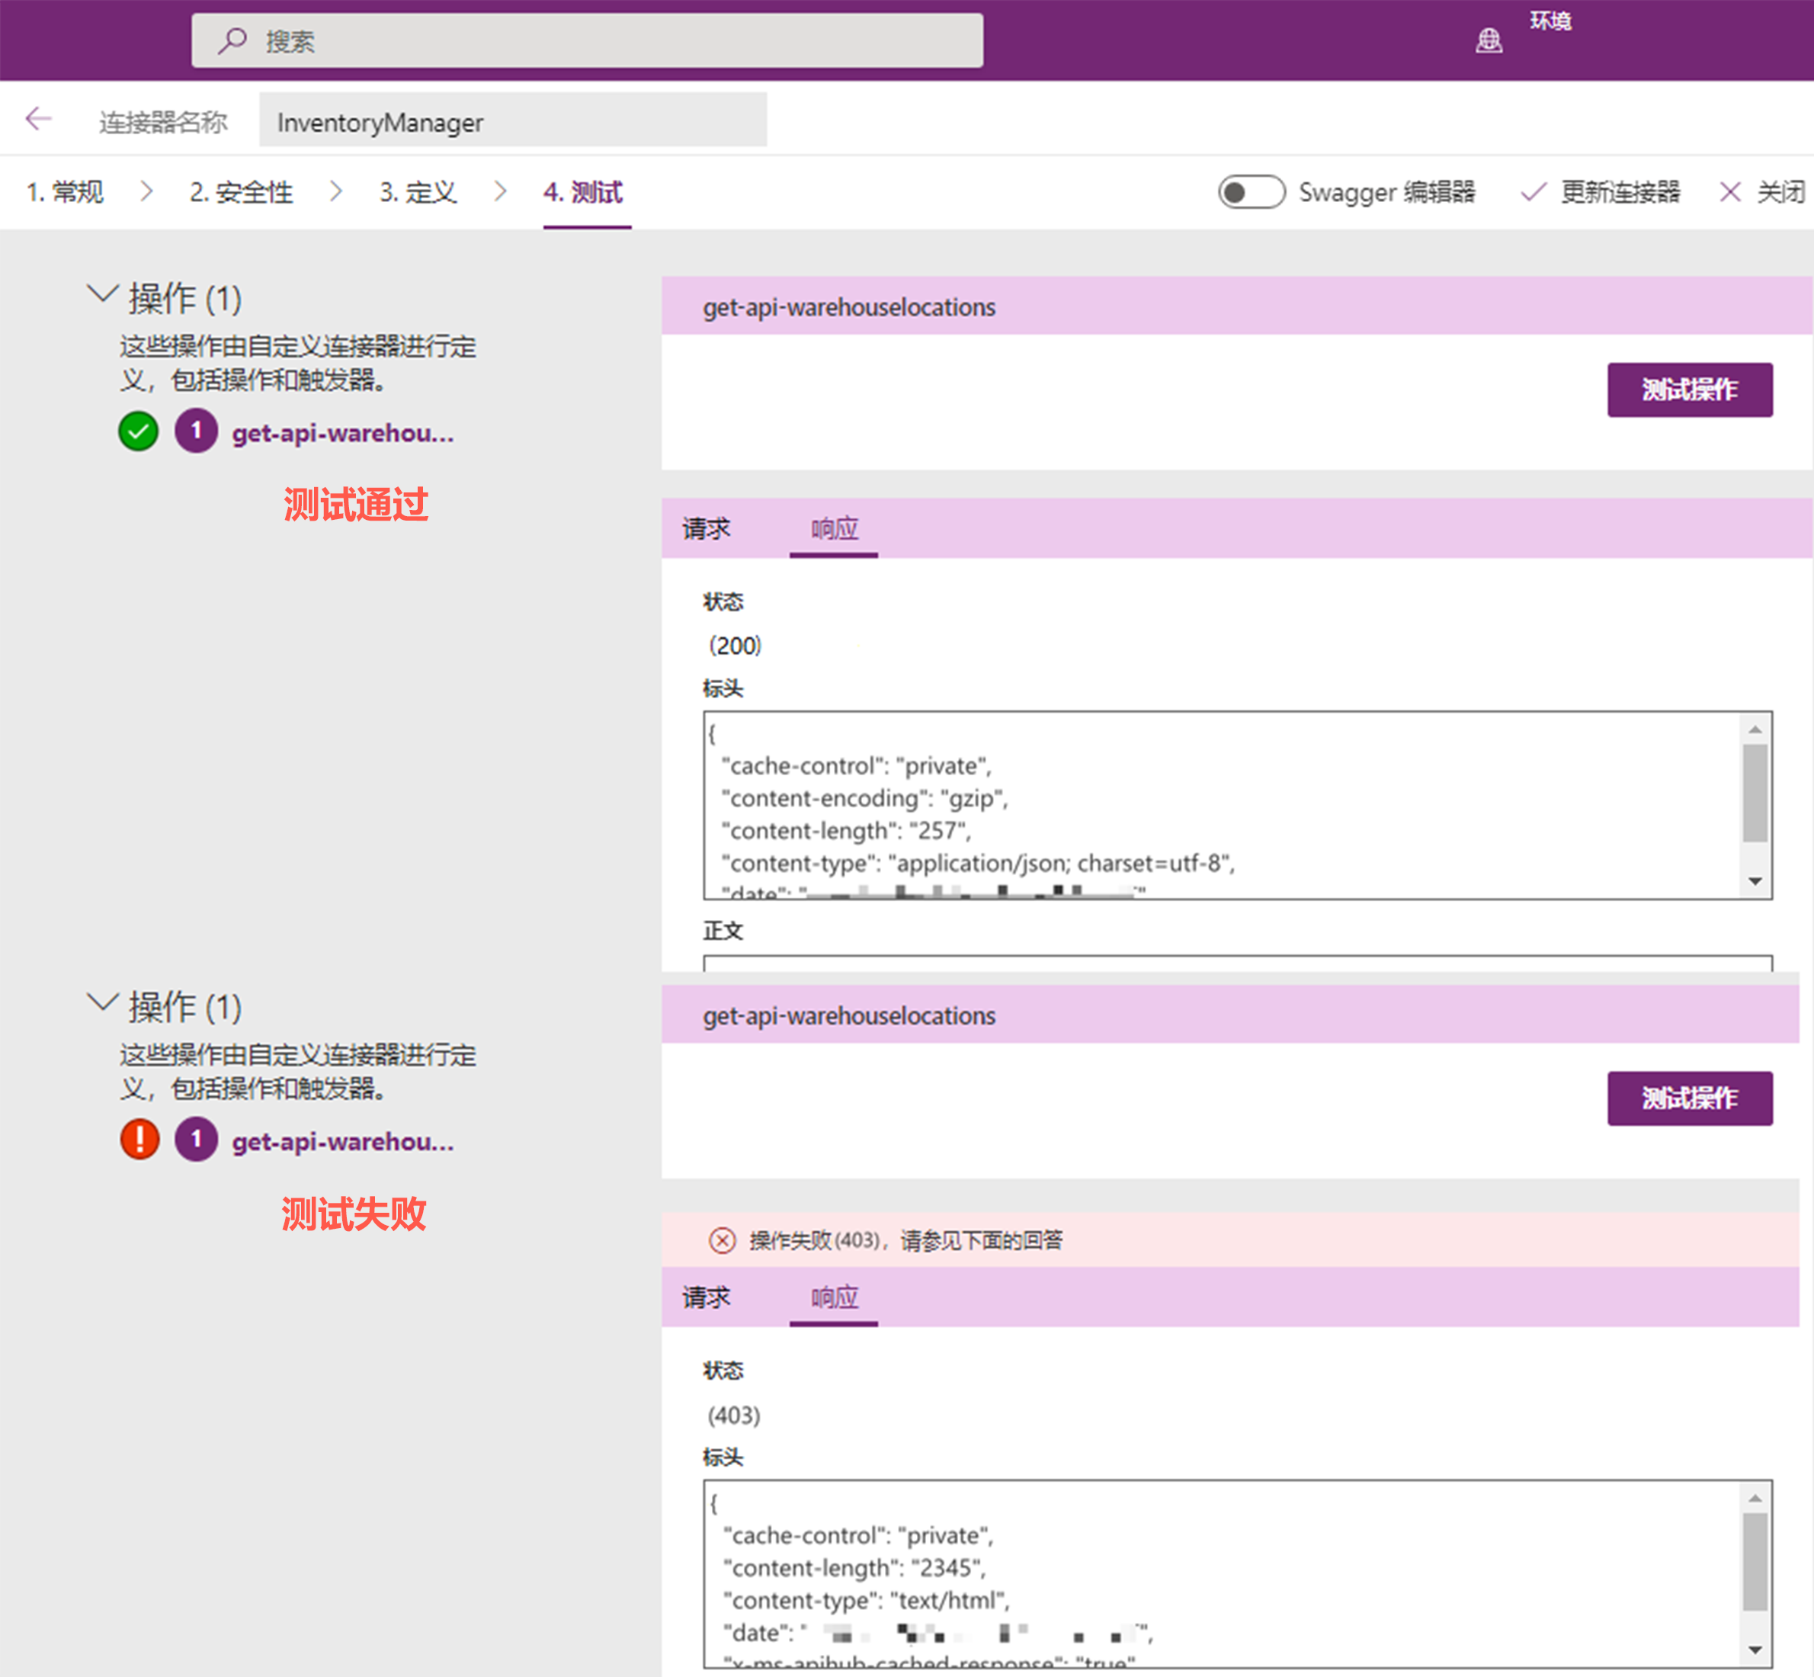Click the 搜索 search box
The width and height of the screenshot is (1814, 1677).
tap(587, 41)
